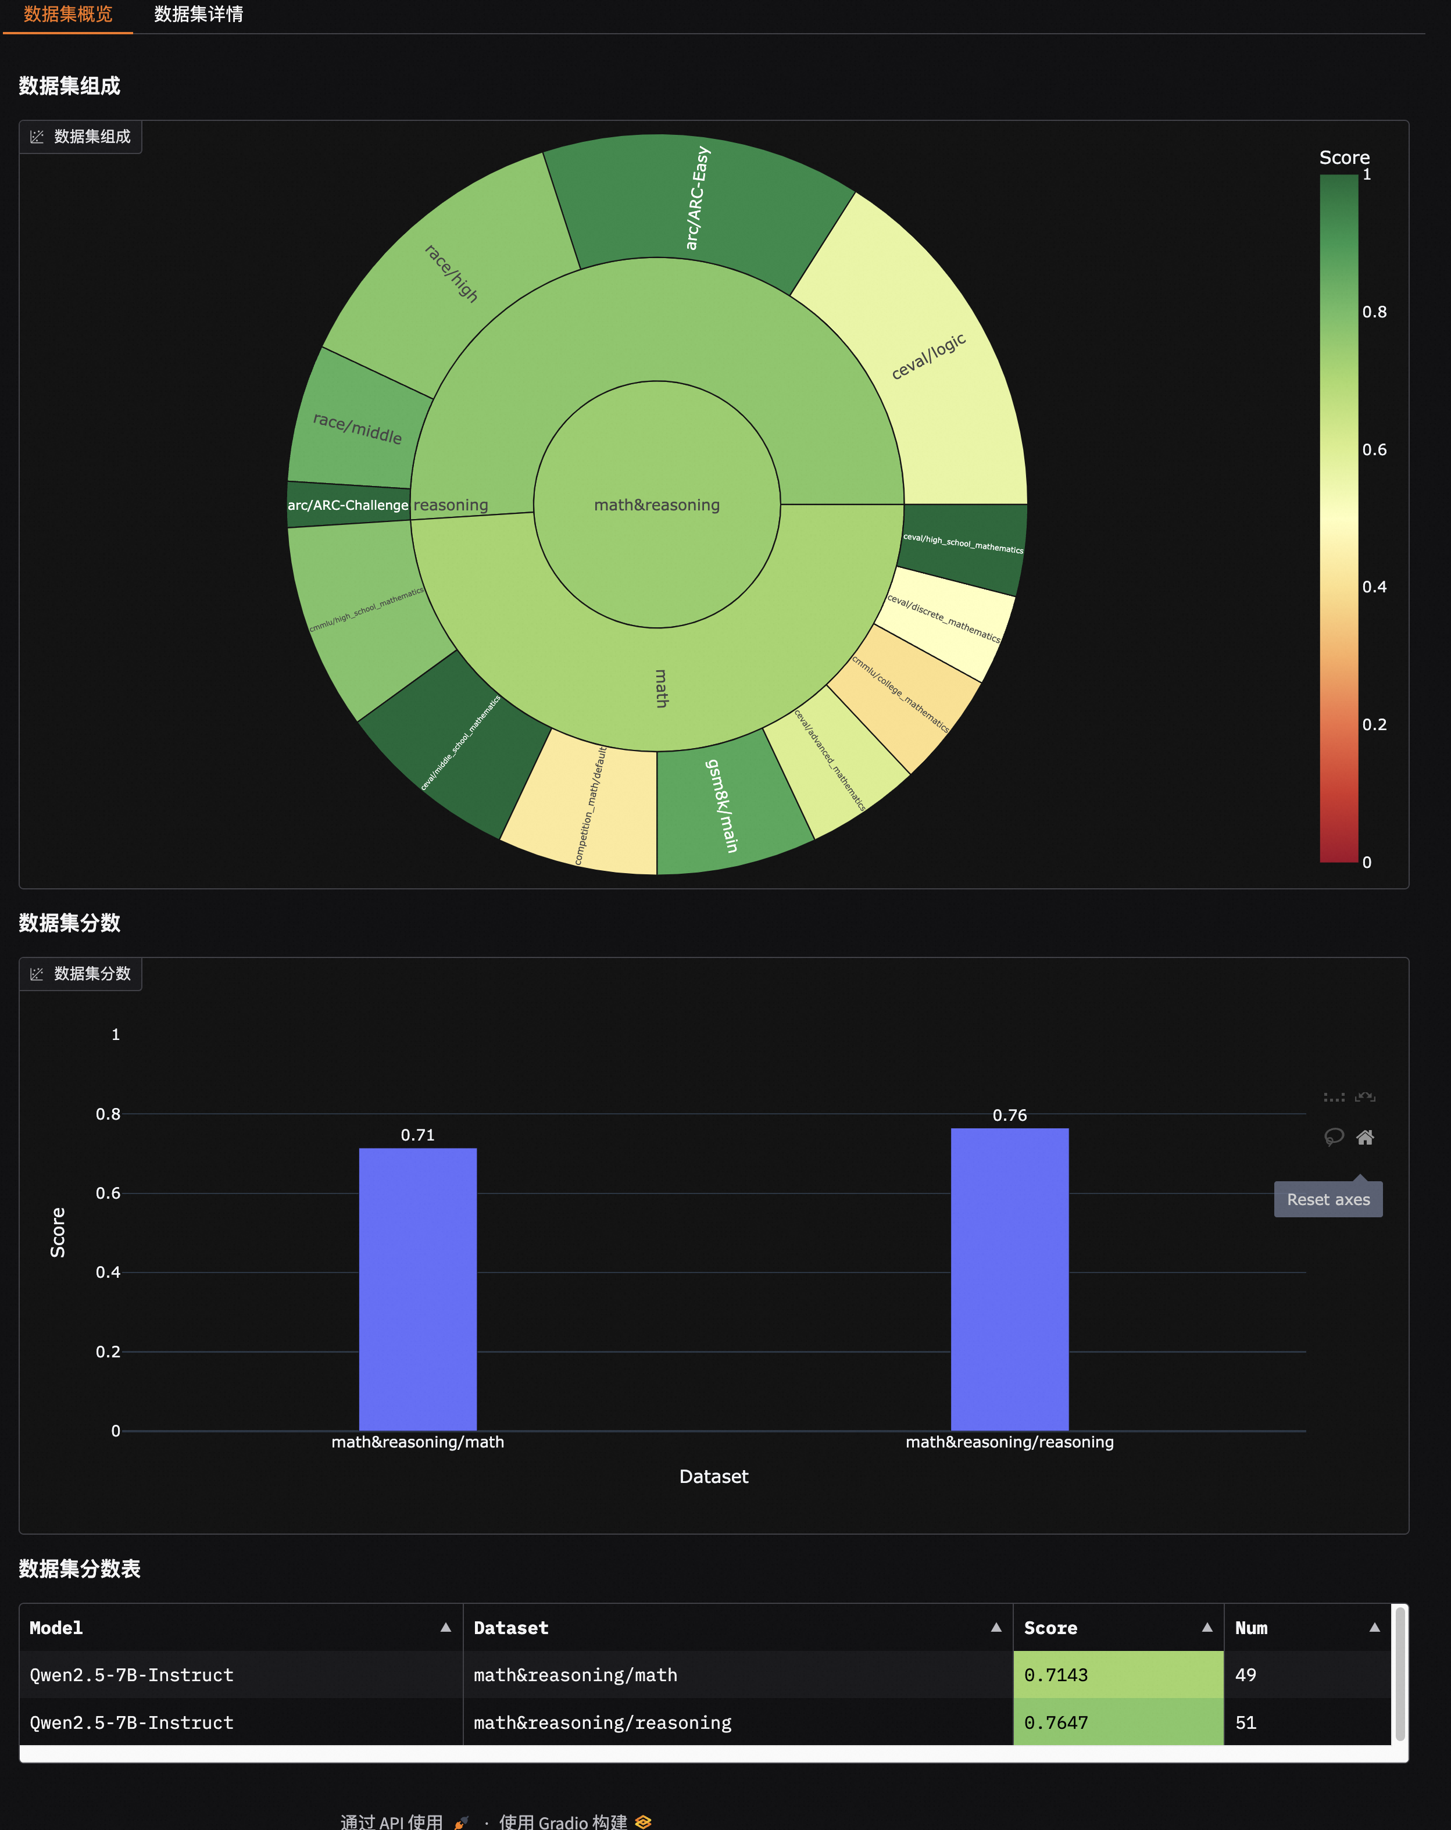Image resolution: width=1451 pixels, height=1830 pixels.
Task: Sort table by Score column arrow
Action: pyautogui.click(x=1206, y=1627)
